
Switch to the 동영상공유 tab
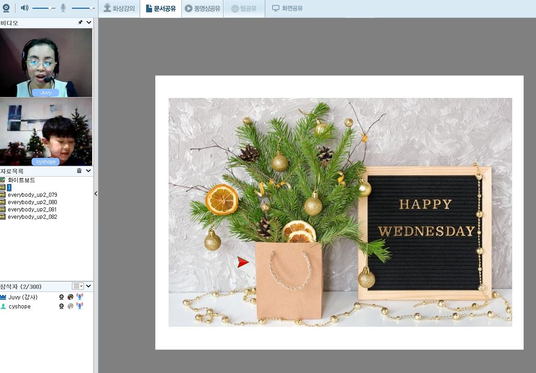[202, 8]
